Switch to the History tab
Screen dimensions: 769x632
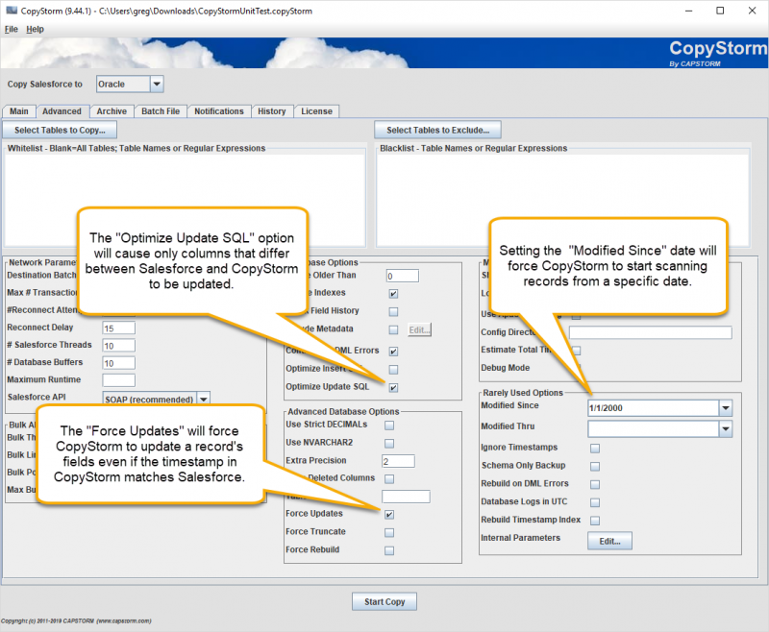tap(271, 110)
